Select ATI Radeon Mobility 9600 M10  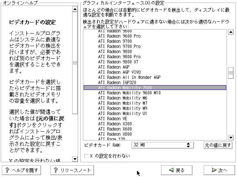pyautogui.click(x=155, y=93)
